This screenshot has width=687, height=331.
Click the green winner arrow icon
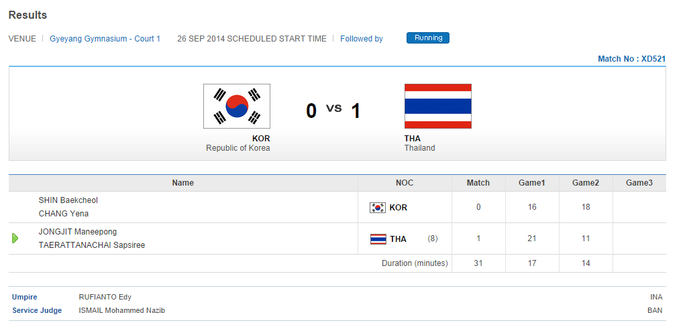(15, 239)
